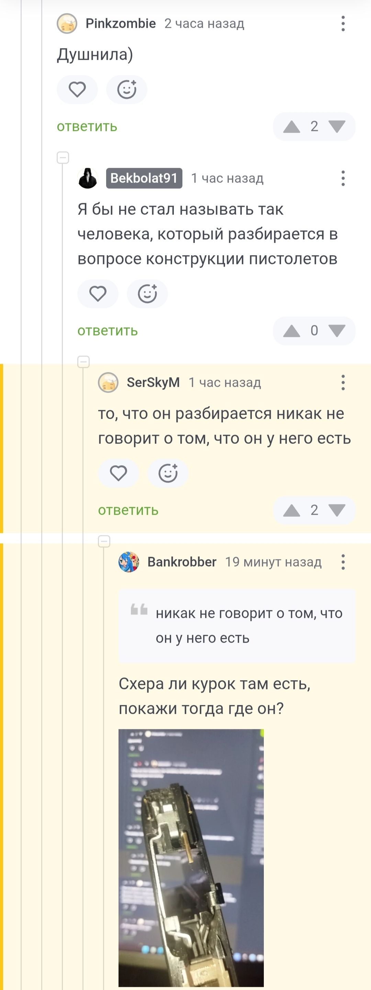
Task: Open three-dot menu on SerSkyM's comment
Action: click(x=343, y=383)
